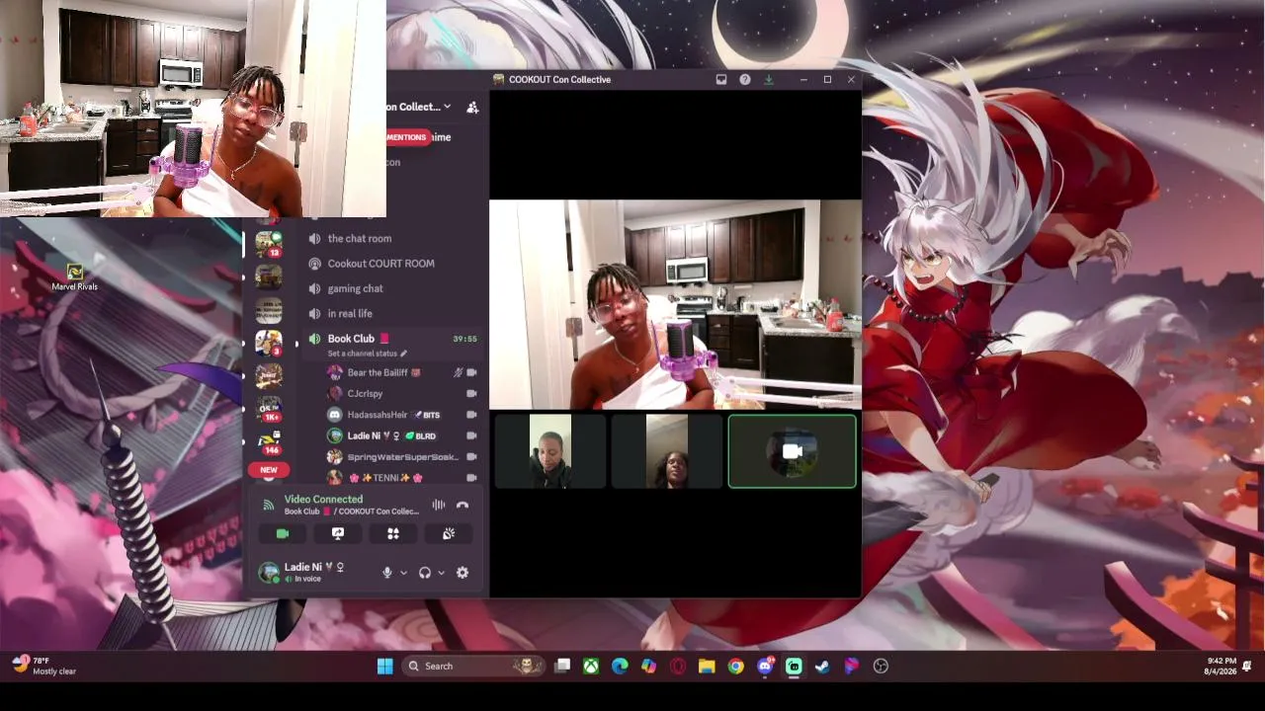Select user HadassahsHeir in voice list
This screenshot has width=1265, height=711.
coord(377,415)
